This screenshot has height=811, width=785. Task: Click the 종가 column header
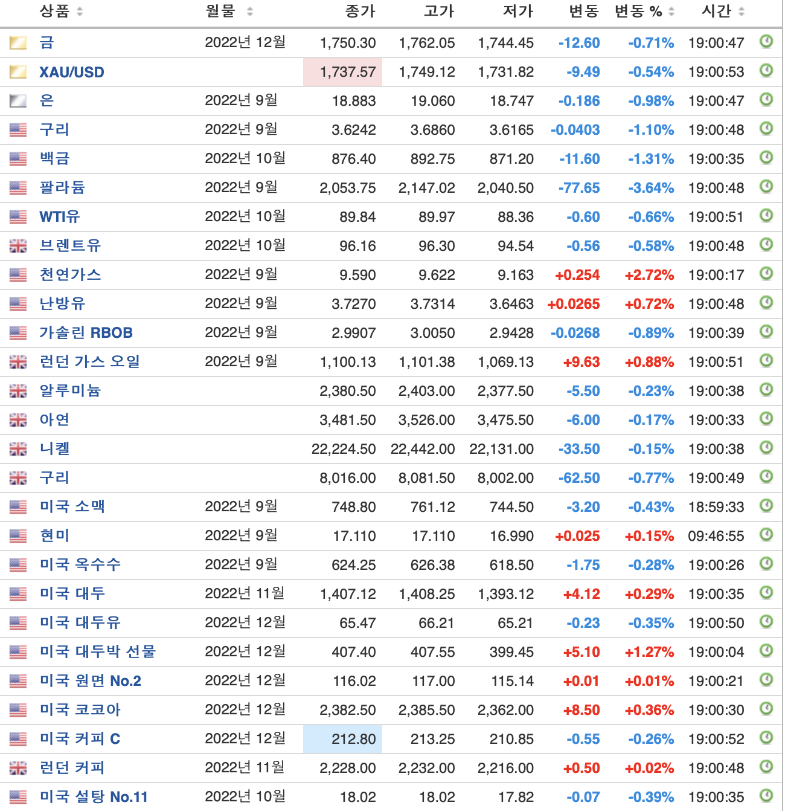point(360,11)
